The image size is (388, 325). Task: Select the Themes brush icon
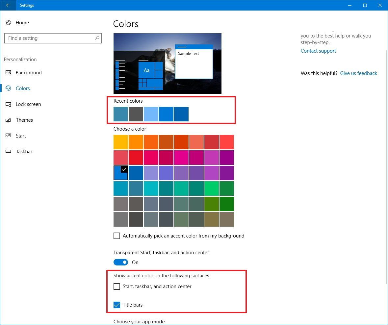[x=8, y=120]
